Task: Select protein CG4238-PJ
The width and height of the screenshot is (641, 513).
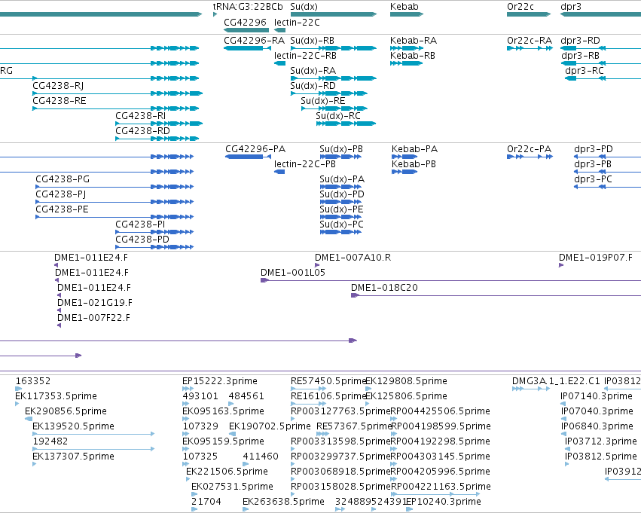Action: pos(114,202)
